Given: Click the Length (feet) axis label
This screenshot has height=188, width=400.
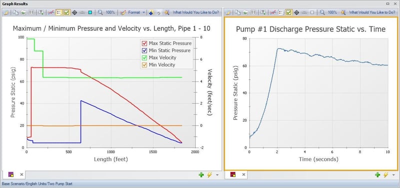Looking at the screenshot, I should [110, 159].
